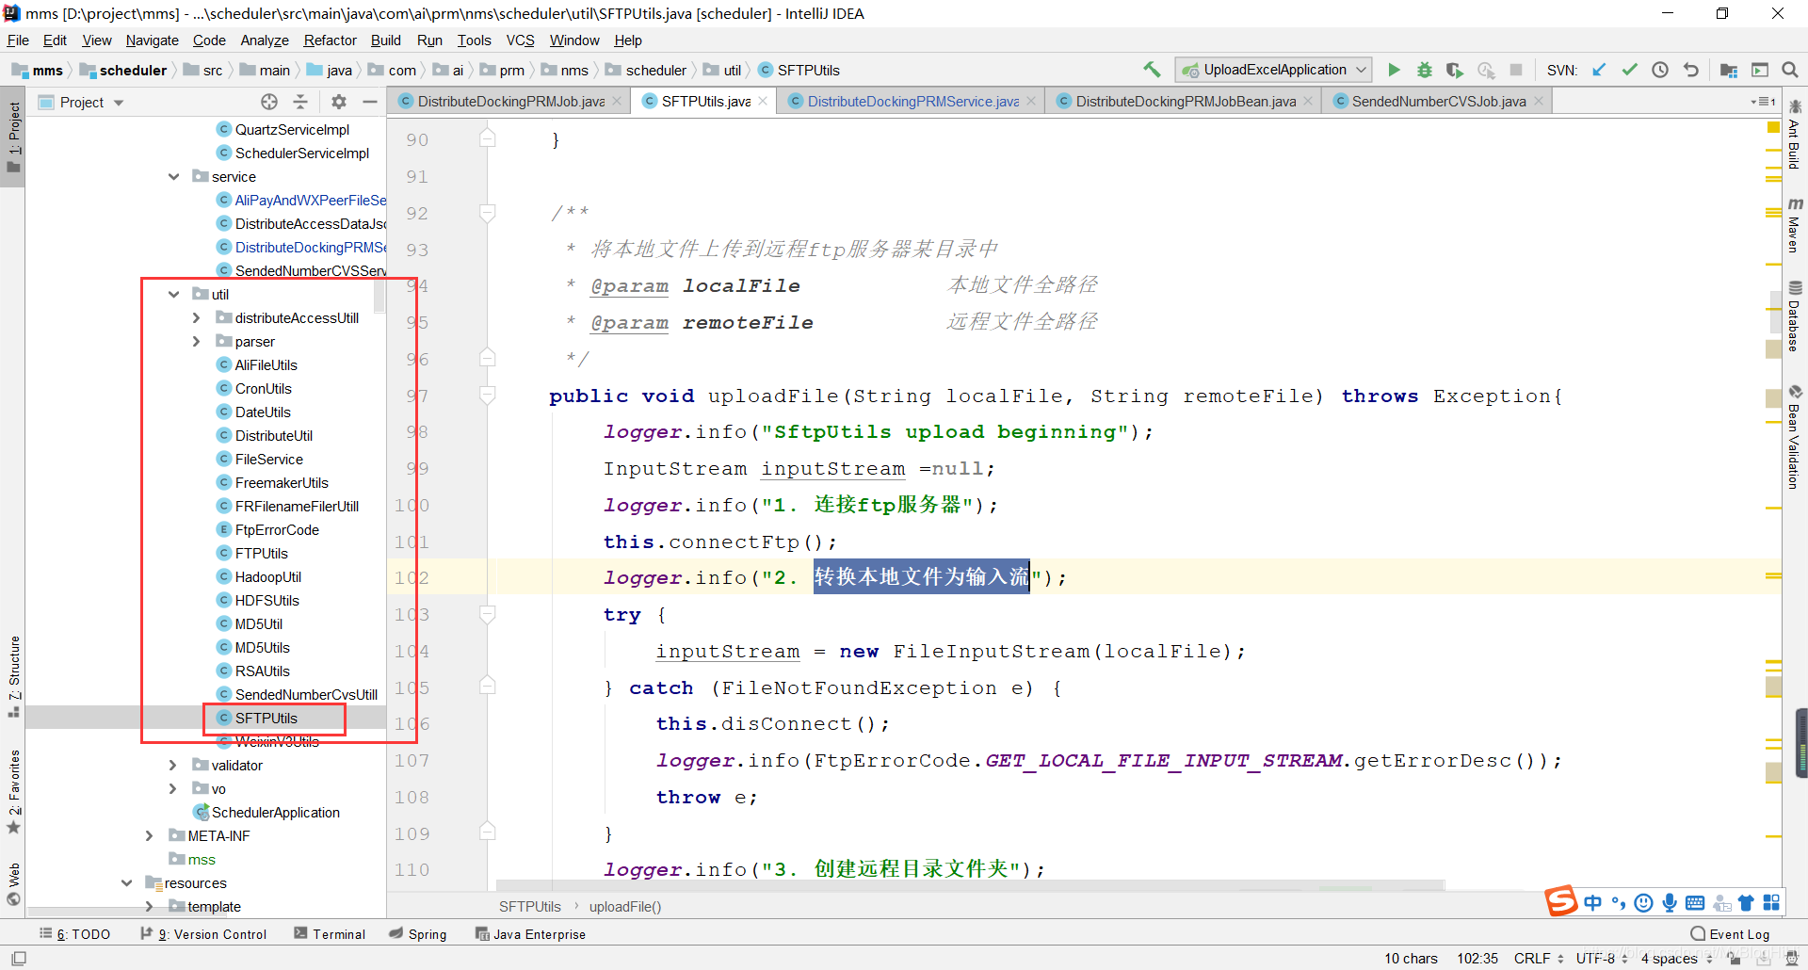Open the Ant Build tool window
Viewport: 1808px width, 970px height.
1795,136
